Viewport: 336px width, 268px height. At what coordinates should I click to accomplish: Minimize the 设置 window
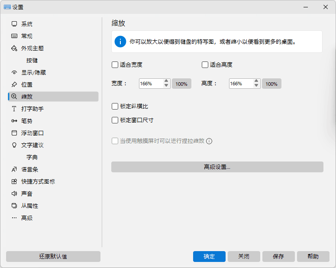click(x=306, y=7)
